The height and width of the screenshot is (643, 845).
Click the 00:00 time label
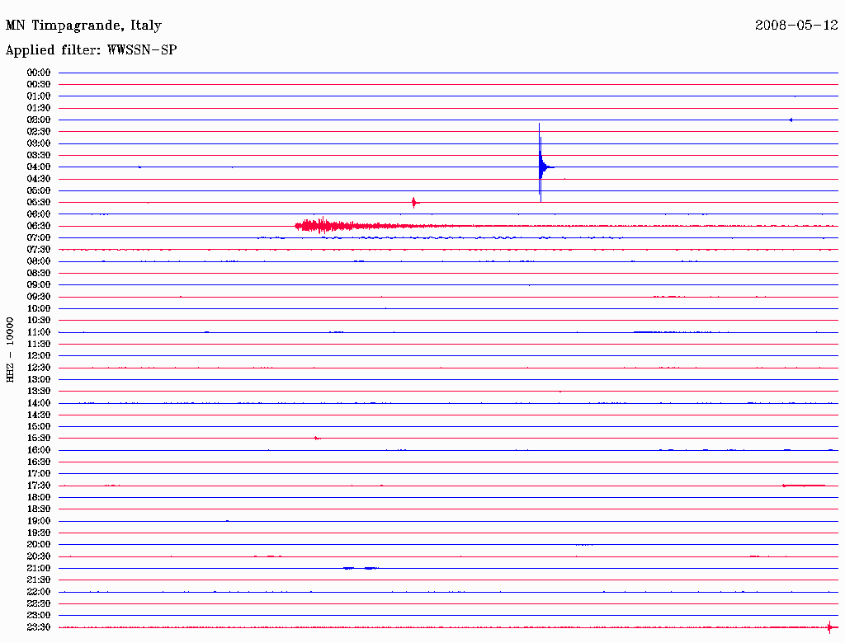[x=39, y=73]
